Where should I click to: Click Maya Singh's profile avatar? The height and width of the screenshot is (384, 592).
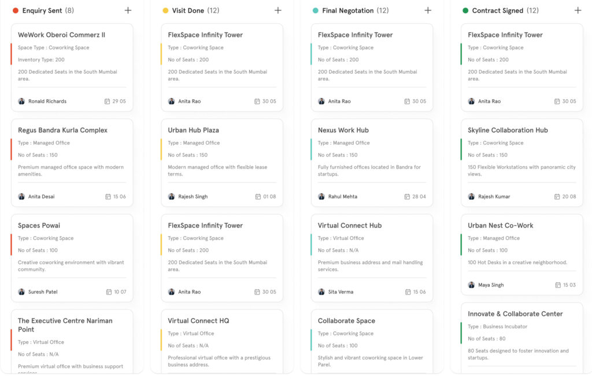(x=471, y=285)
